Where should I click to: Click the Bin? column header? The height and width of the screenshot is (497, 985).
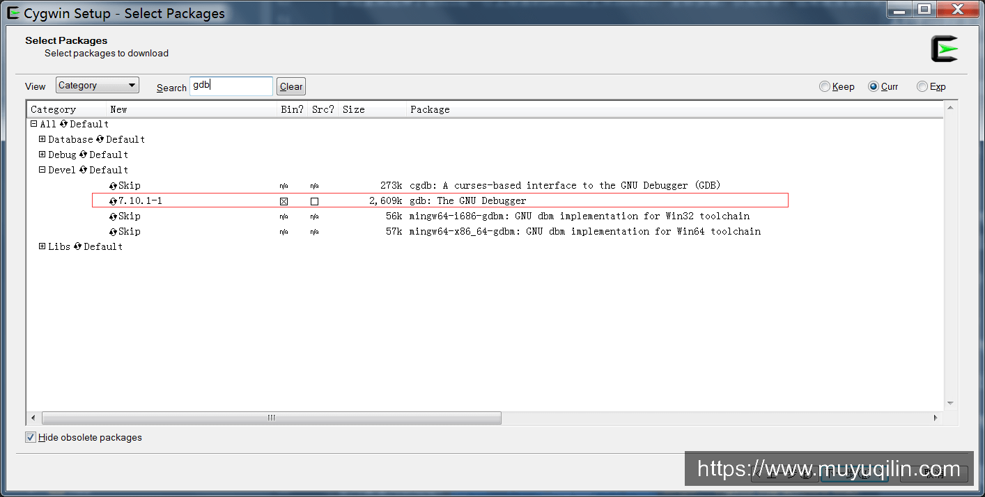(293, 109)
